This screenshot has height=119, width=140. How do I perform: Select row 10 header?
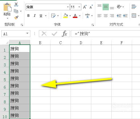coord(5,115)
